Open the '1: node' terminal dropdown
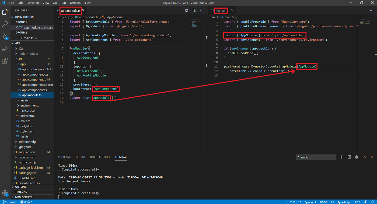The height and width of the screenshot is (204, 377). tap(316, 157)
